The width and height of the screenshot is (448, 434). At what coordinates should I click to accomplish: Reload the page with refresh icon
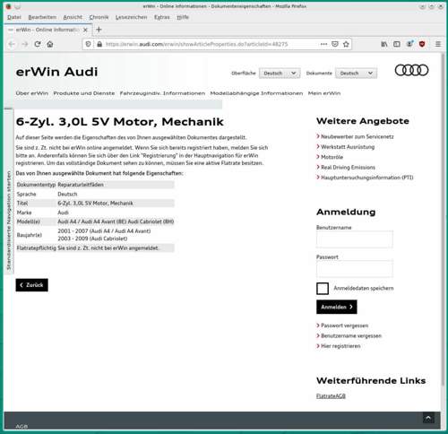pyautogui.click(x=38, y=44)
